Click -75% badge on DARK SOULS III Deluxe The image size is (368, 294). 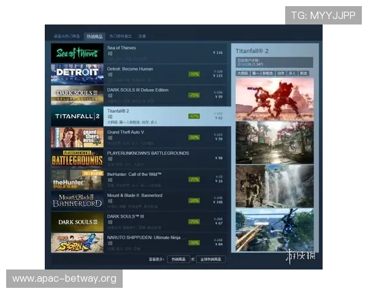194,95
